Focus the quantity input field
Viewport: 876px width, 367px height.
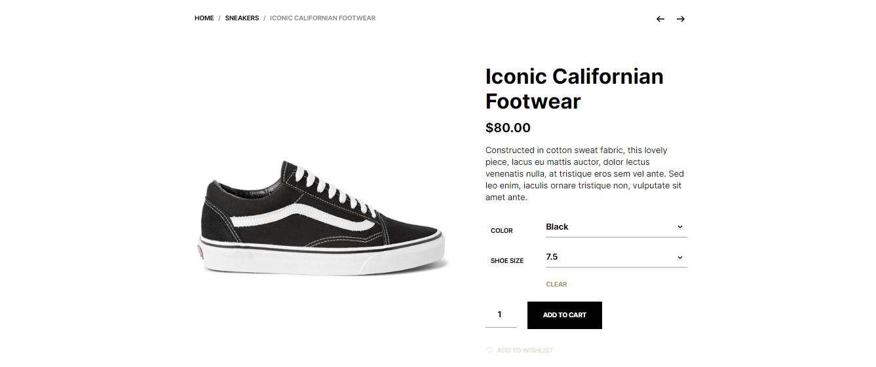tap(501, 315)
